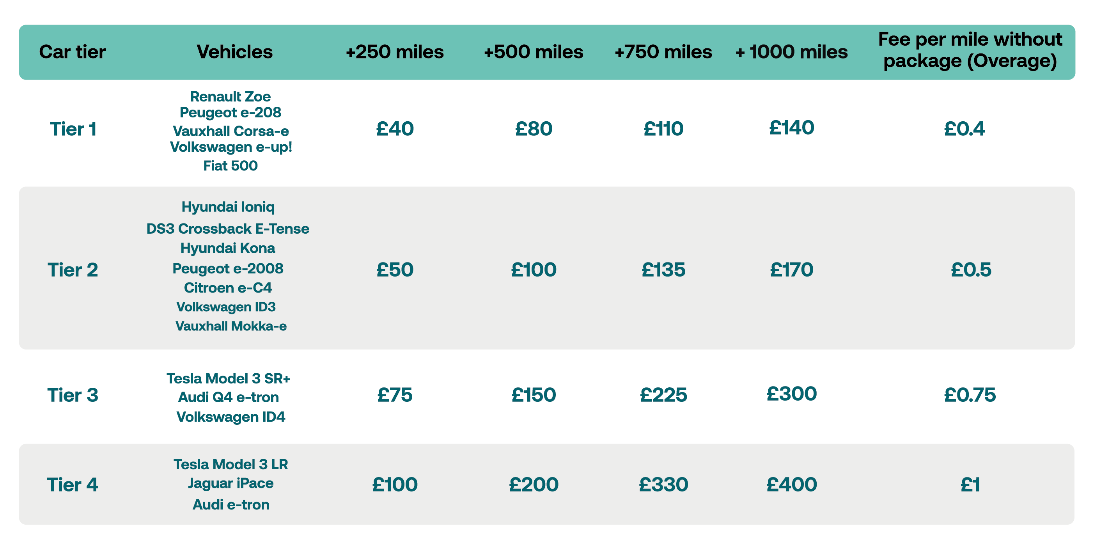
Task: Click the £135 price cell
Action: (663, 270)
